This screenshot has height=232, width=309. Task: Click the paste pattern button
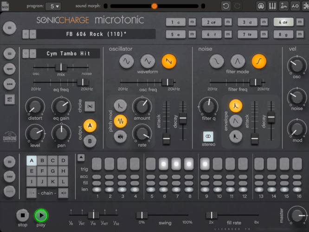[x=9, y=191]
